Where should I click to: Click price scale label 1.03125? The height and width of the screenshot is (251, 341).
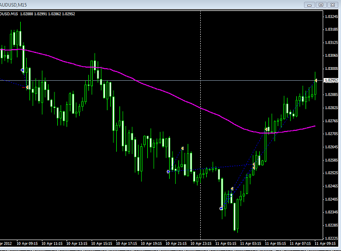tap(331, 43)
